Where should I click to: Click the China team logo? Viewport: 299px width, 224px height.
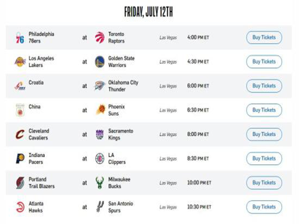point(20,110)
